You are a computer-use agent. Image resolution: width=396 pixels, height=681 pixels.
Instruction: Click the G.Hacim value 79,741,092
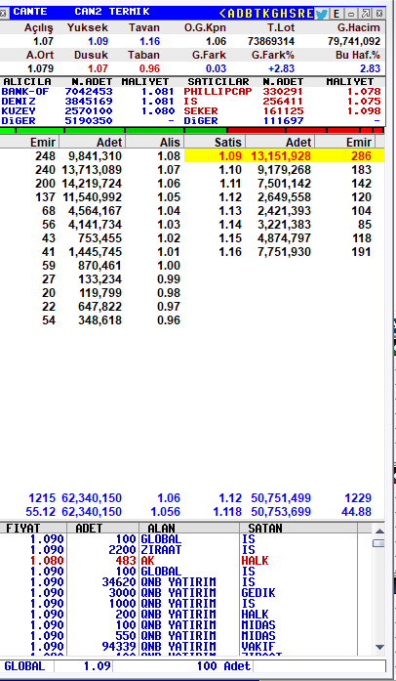354,41
